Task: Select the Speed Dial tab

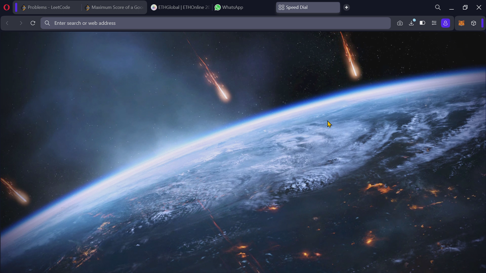Action: click(308, 7)
